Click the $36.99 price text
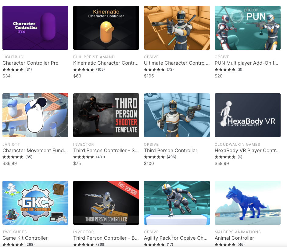Screen dimensions: 287x247 pos(9,163)
